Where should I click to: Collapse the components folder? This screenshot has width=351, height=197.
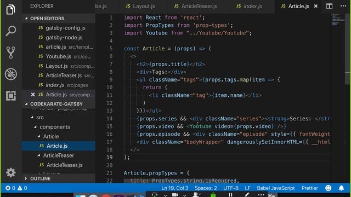coord(35,127)
